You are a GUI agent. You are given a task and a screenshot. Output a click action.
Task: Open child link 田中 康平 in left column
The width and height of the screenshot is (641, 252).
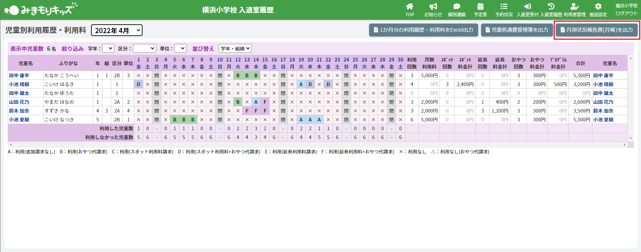click(x=19, y=75)
